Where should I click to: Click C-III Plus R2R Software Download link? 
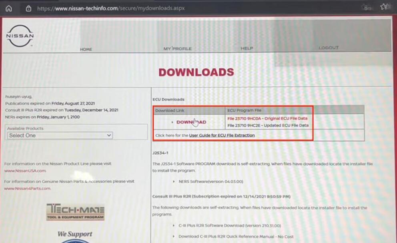click(x=230, y=225)
